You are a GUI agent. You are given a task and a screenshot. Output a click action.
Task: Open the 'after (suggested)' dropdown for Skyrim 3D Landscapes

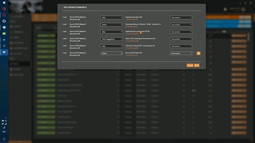point(112,39)
